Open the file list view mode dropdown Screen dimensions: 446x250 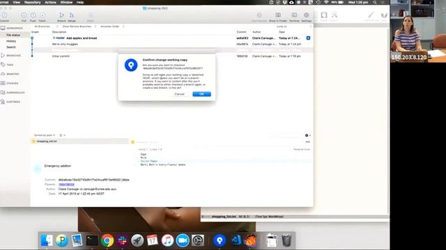[62, 135]
